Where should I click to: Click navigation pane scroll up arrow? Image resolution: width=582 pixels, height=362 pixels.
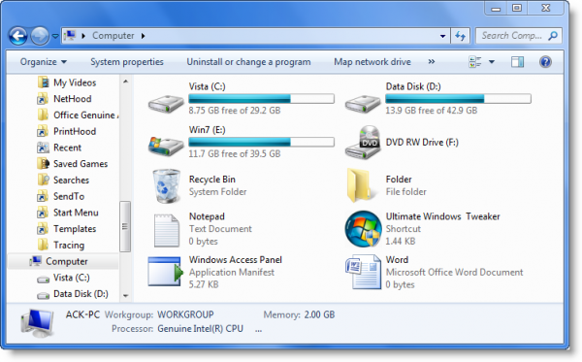coord(125,82)
